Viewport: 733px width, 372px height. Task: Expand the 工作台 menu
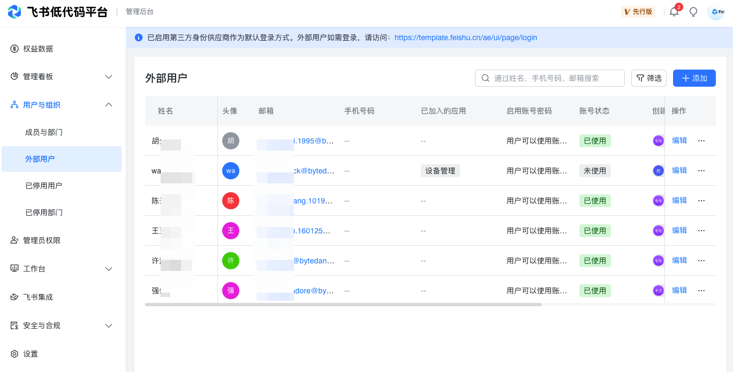tap(109, 269)
